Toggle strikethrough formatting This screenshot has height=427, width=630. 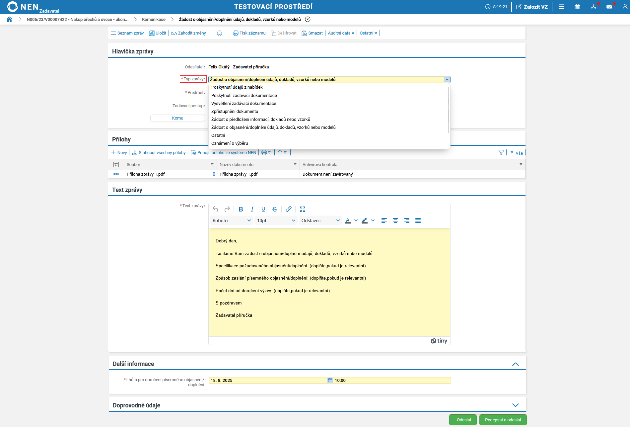click(x=275, y=209)
